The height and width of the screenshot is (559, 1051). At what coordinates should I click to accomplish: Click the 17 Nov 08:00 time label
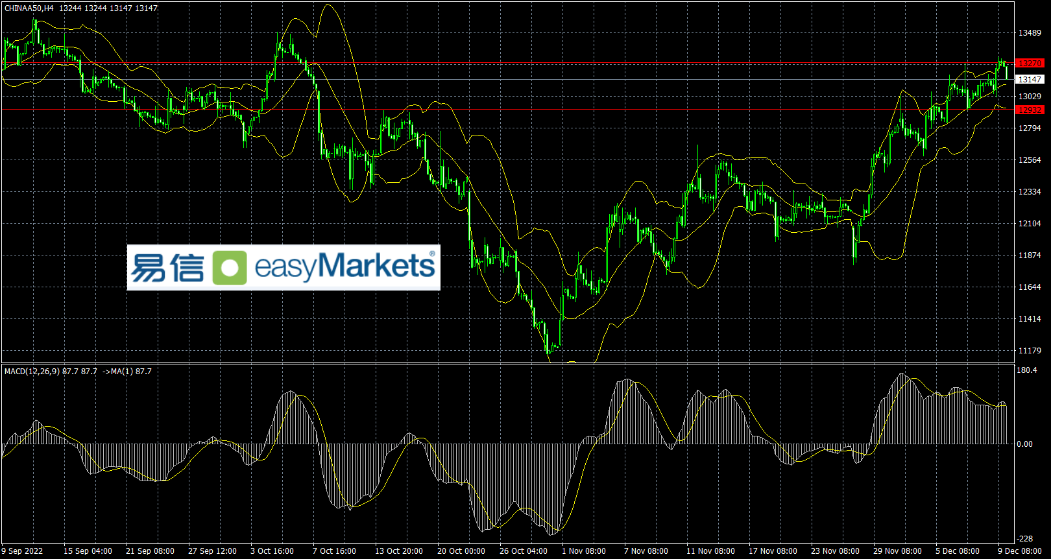(773, 551)
